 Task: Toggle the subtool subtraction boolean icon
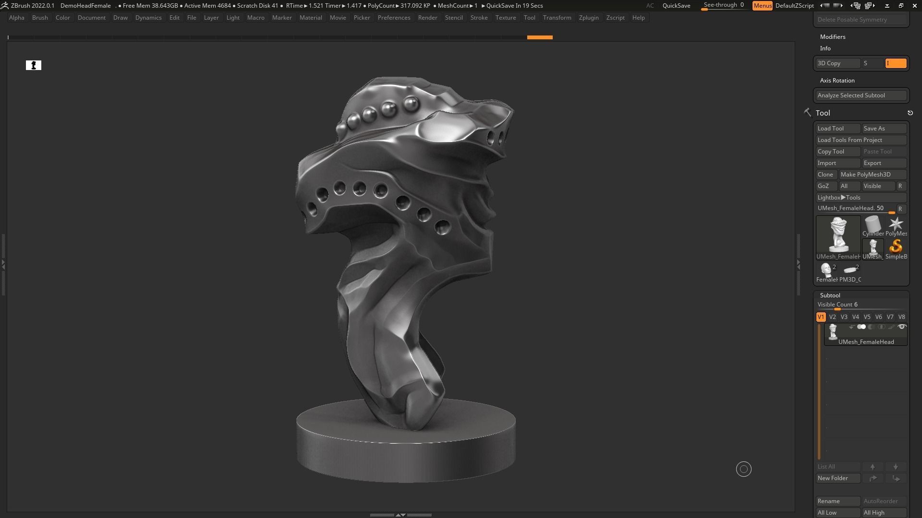pyautogui.click(x=871, y=327)
